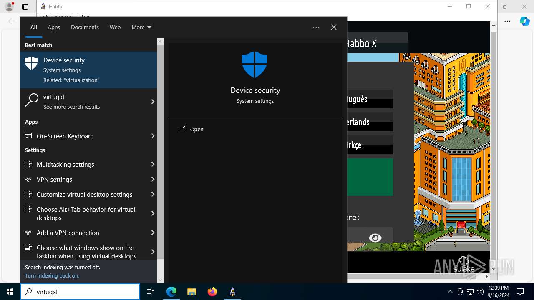
Task: Open Edge tab actions icon
Action: tap(25, 7)
